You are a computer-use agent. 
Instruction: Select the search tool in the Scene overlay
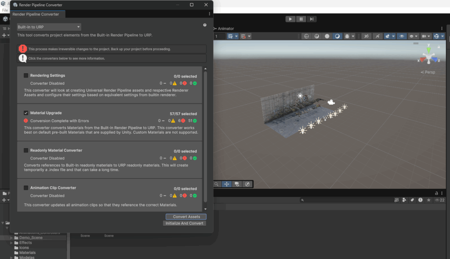point(216,184)
